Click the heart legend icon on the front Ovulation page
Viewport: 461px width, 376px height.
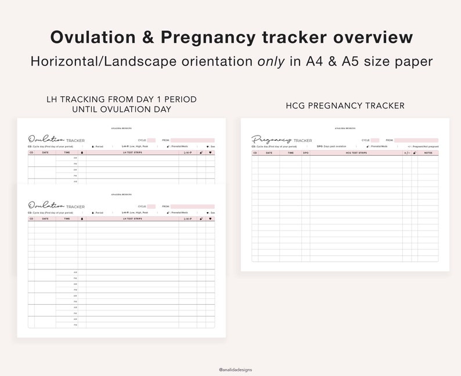coord(208,213)
